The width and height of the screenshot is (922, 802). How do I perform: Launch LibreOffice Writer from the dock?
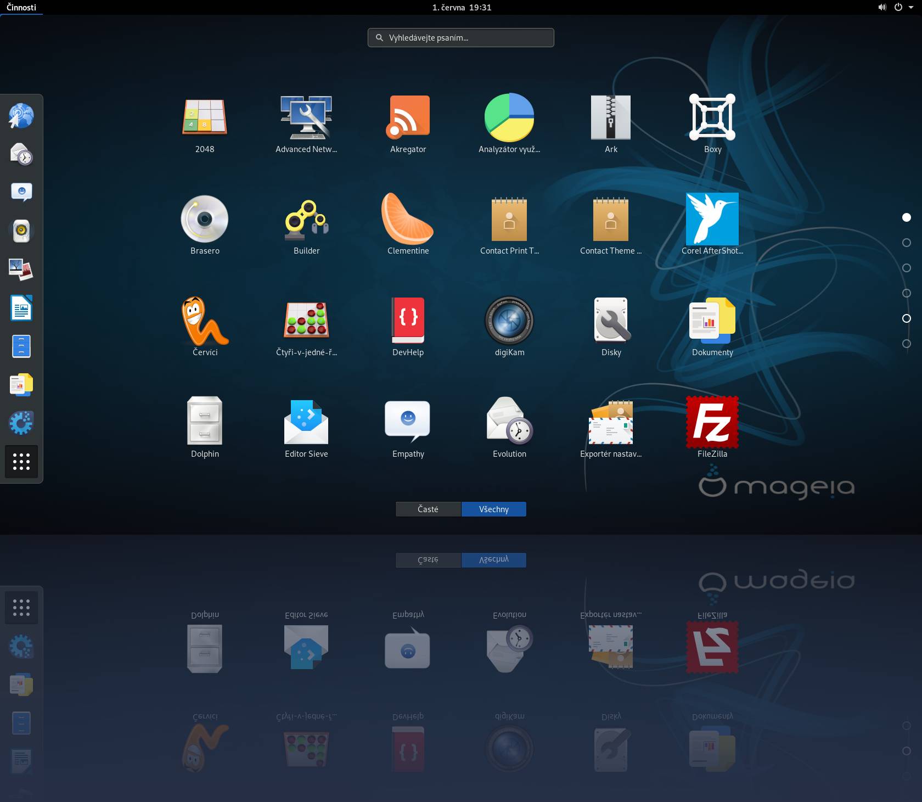pyautogui.click(x=21, y=308)
